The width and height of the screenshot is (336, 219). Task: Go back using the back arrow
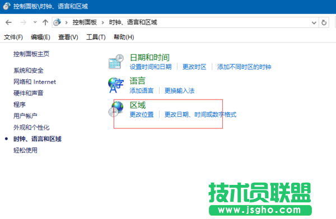point(8,22)
